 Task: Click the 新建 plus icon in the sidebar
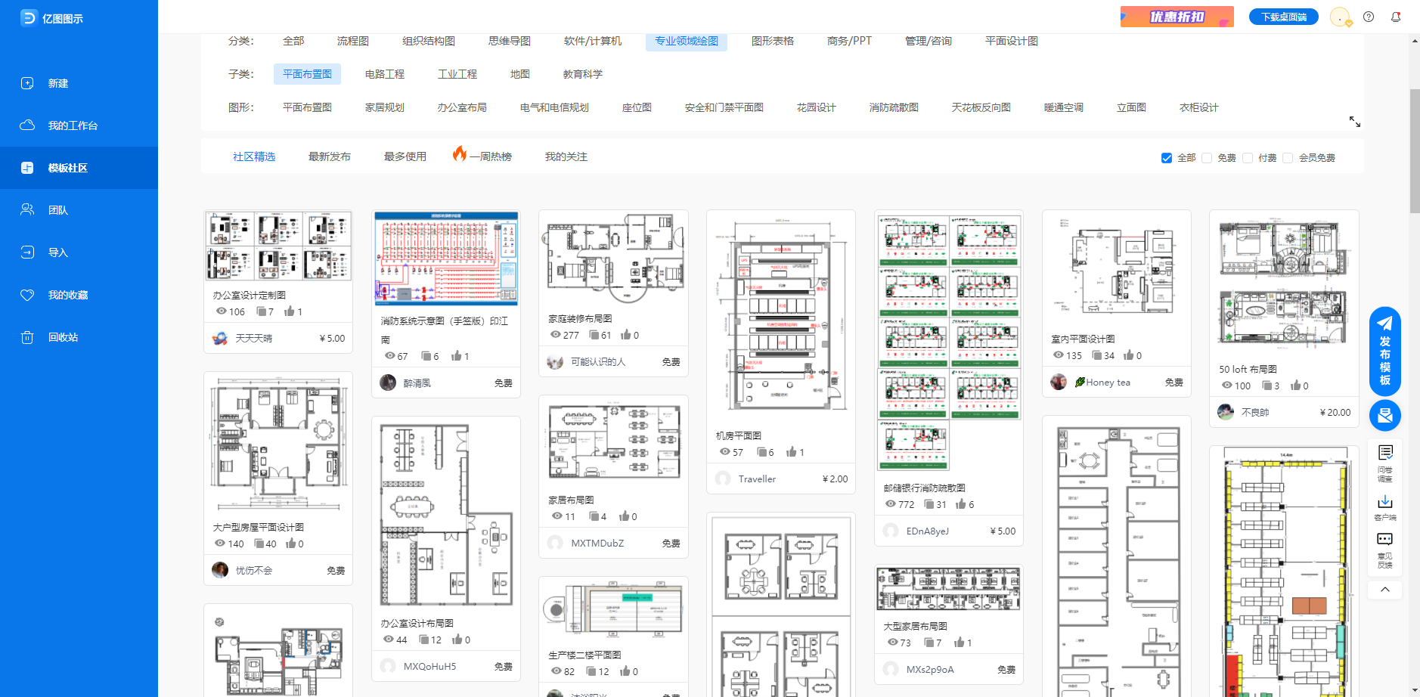pos(27,83)
